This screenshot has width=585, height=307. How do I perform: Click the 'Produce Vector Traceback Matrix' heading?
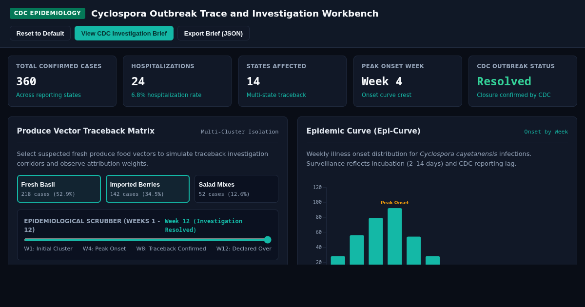coord(86,131)
